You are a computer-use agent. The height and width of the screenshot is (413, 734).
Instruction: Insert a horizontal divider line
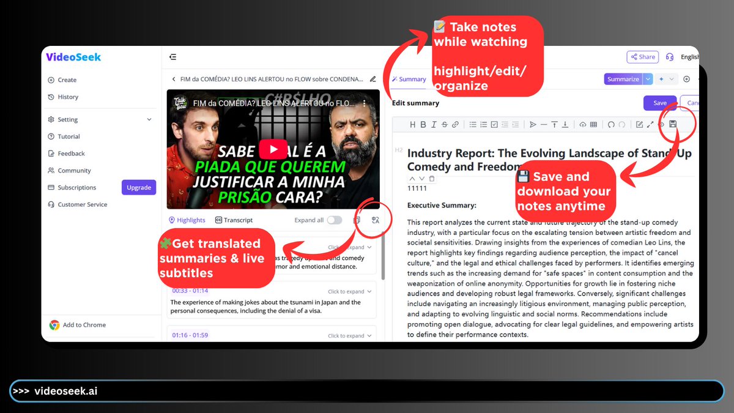coord(544,125)
